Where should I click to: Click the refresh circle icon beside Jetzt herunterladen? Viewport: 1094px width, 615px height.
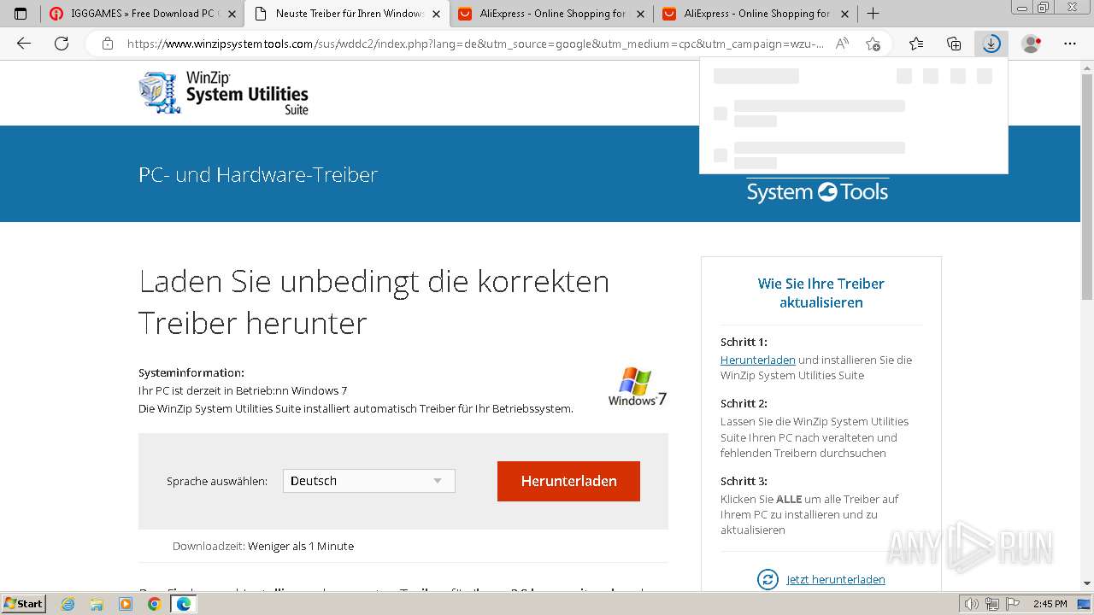[768, 579]
